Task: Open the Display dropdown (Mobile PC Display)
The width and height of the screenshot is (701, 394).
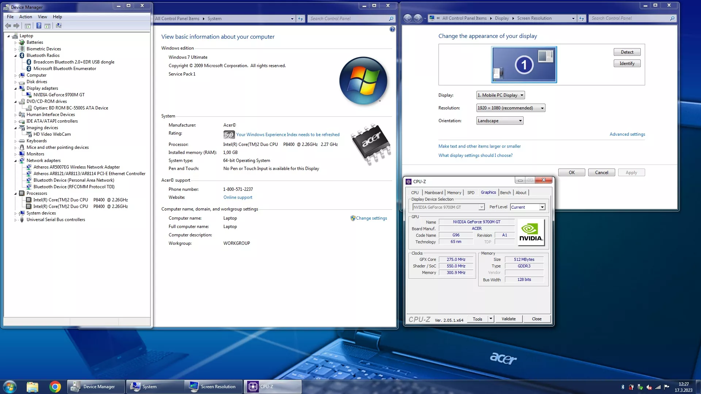Action: click(501, 95)
